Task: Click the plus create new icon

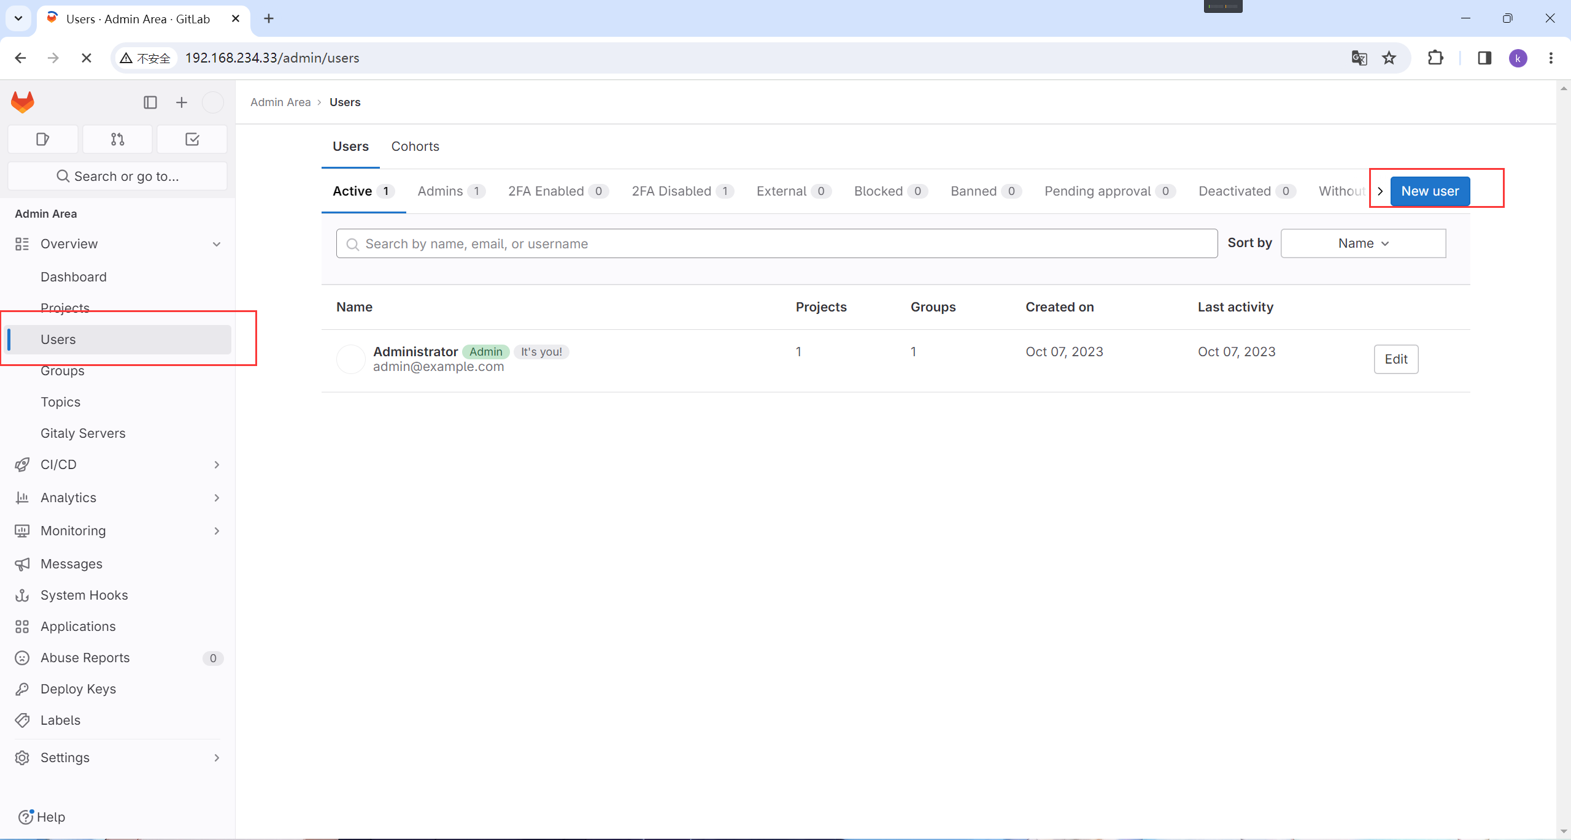Action: click(181, 102)
